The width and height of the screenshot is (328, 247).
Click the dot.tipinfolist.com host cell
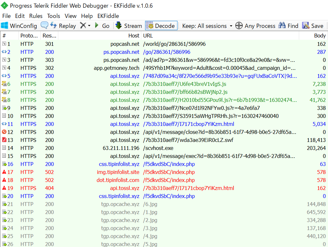point(118,180)
